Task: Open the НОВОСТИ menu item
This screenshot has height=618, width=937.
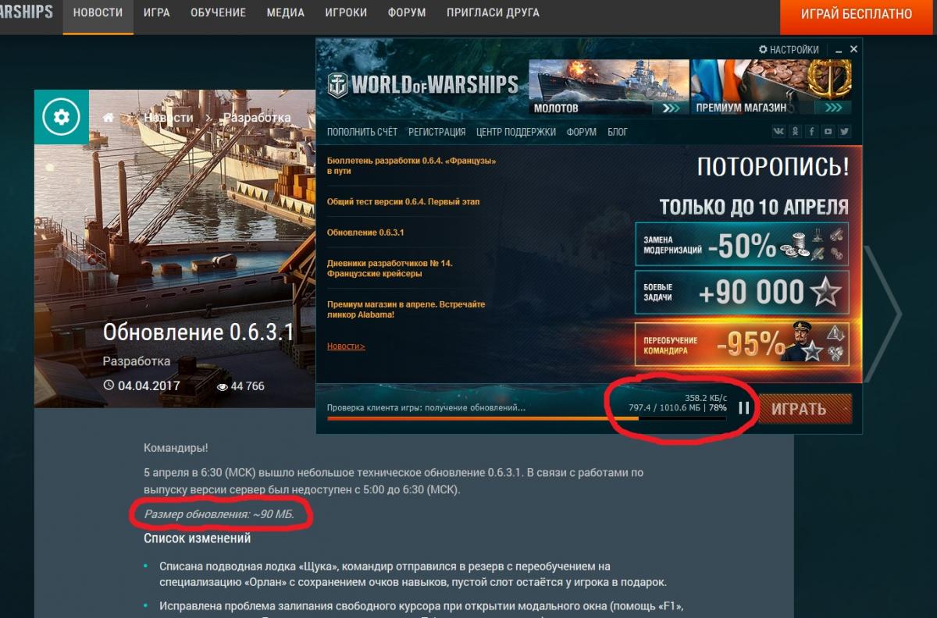Action: (x=98, y=13)
